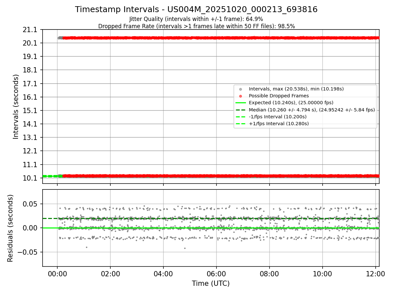
Task: Click the "Median (10.260 +/- 4.794 s)" legend entry
Action: 312,110
